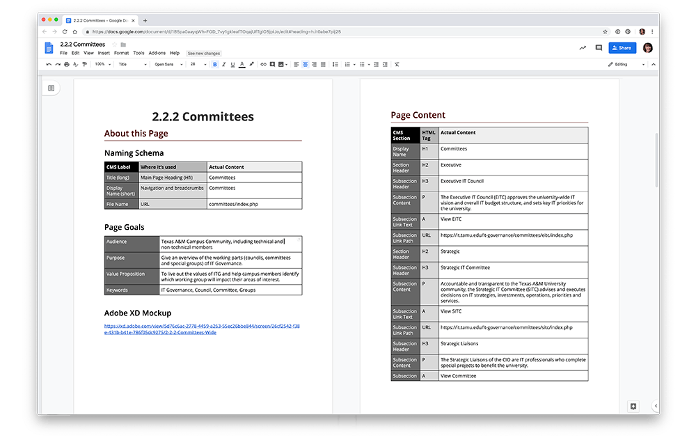Open the Edit menu
The height and width of the screenshot is (438, 696).
pos(75,53)
